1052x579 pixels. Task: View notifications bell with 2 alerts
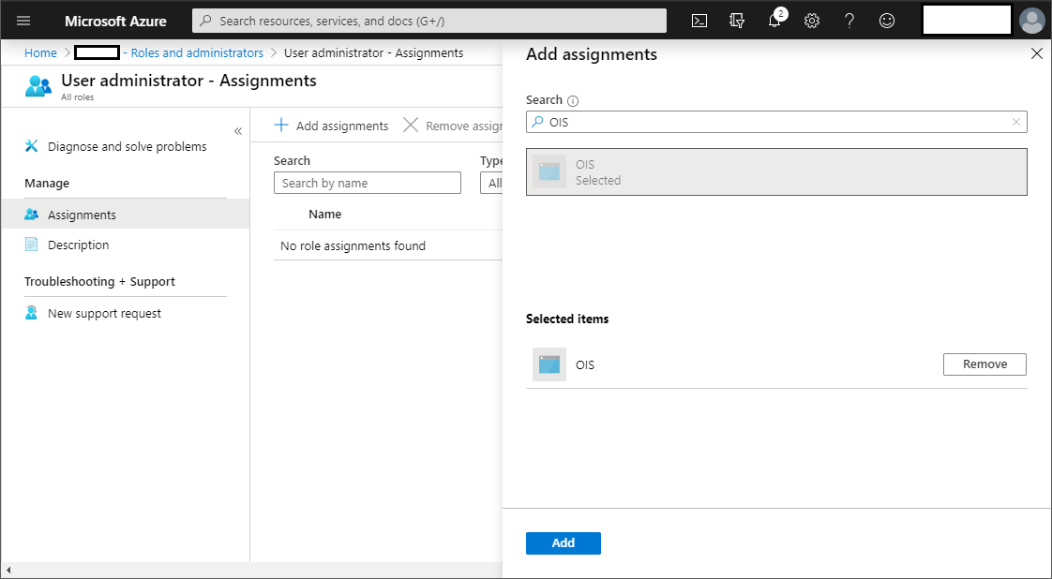[774, 20]
